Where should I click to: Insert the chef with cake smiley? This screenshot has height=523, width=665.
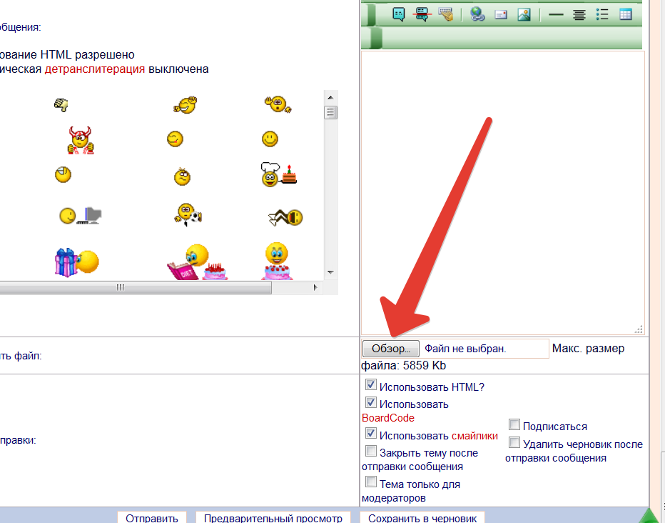(x=277, y=175)
